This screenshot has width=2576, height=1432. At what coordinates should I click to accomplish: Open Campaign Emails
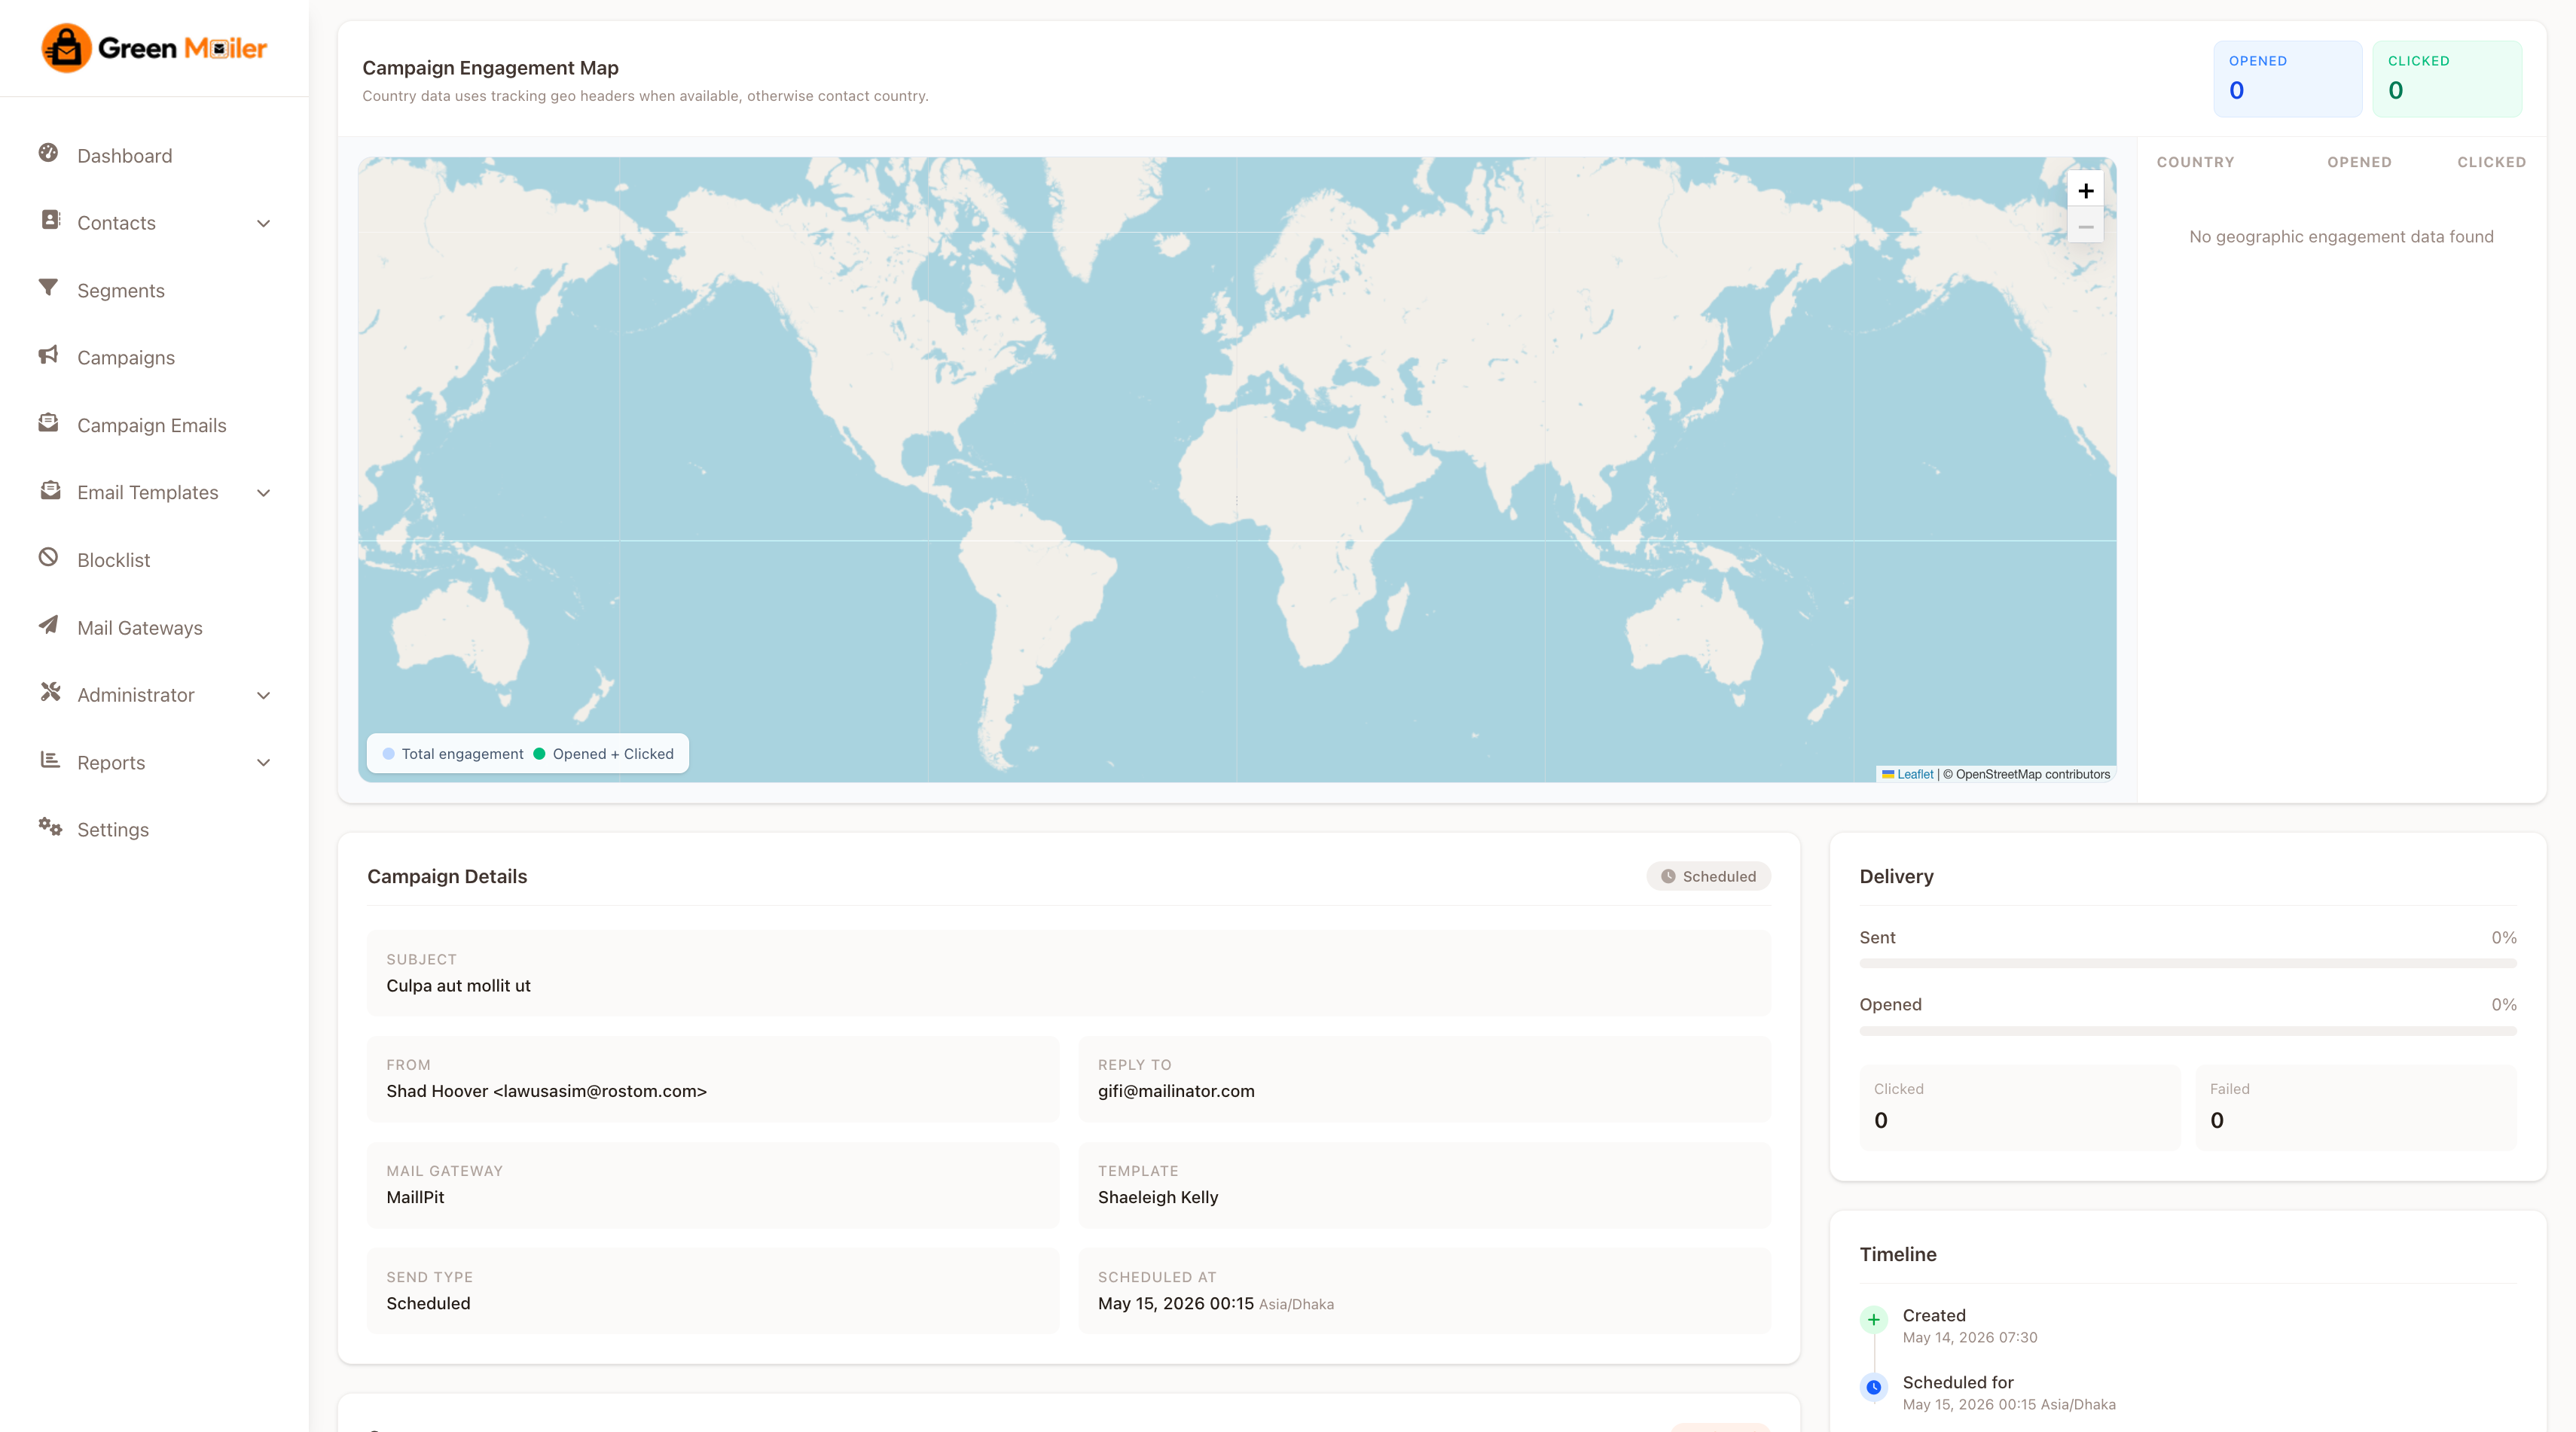pyautogui.click(x=154, y=425)
